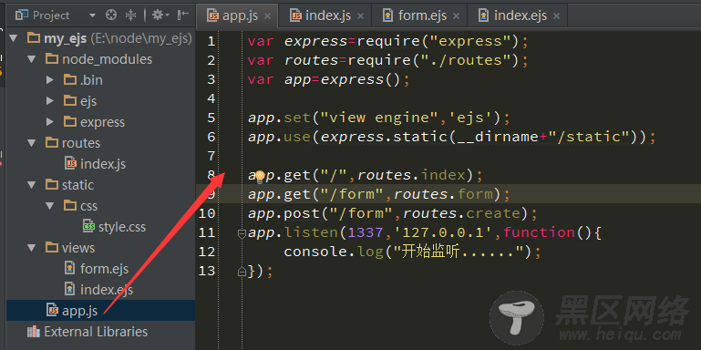Image resolution: width=701 pixels, height=350 pixels.
Task: Expand the ejs folder
Action: (50, 101)
